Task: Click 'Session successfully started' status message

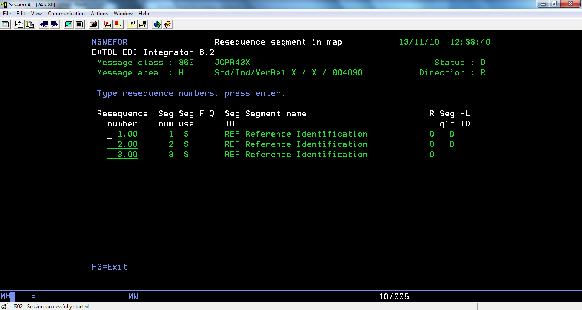Action: (x=58, y=307)
